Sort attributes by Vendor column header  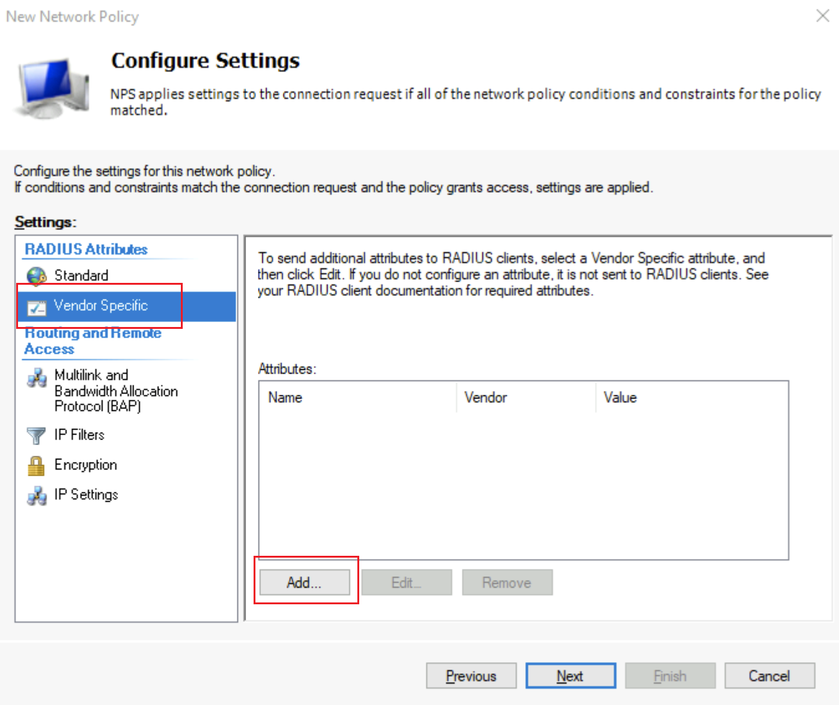526,397
